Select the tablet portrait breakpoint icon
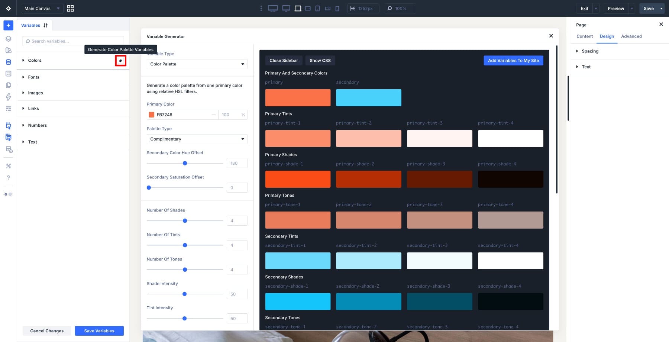 click(317, 8)
